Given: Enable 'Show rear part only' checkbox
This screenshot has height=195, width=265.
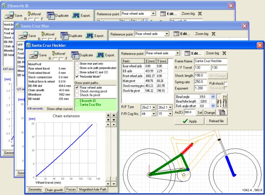Looking at the screenshot, I should click(77, 63).
